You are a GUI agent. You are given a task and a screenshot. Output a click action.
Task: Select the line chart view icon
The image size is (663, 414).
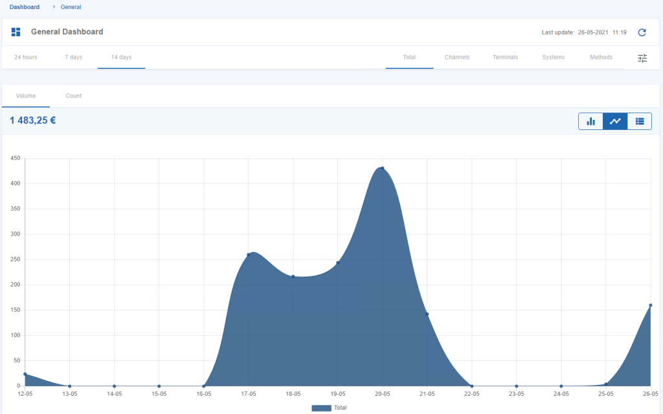click(x=615, y=121)
